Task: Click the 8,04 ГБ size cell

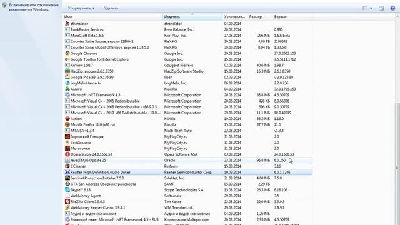Action: [x=264, y=47]
